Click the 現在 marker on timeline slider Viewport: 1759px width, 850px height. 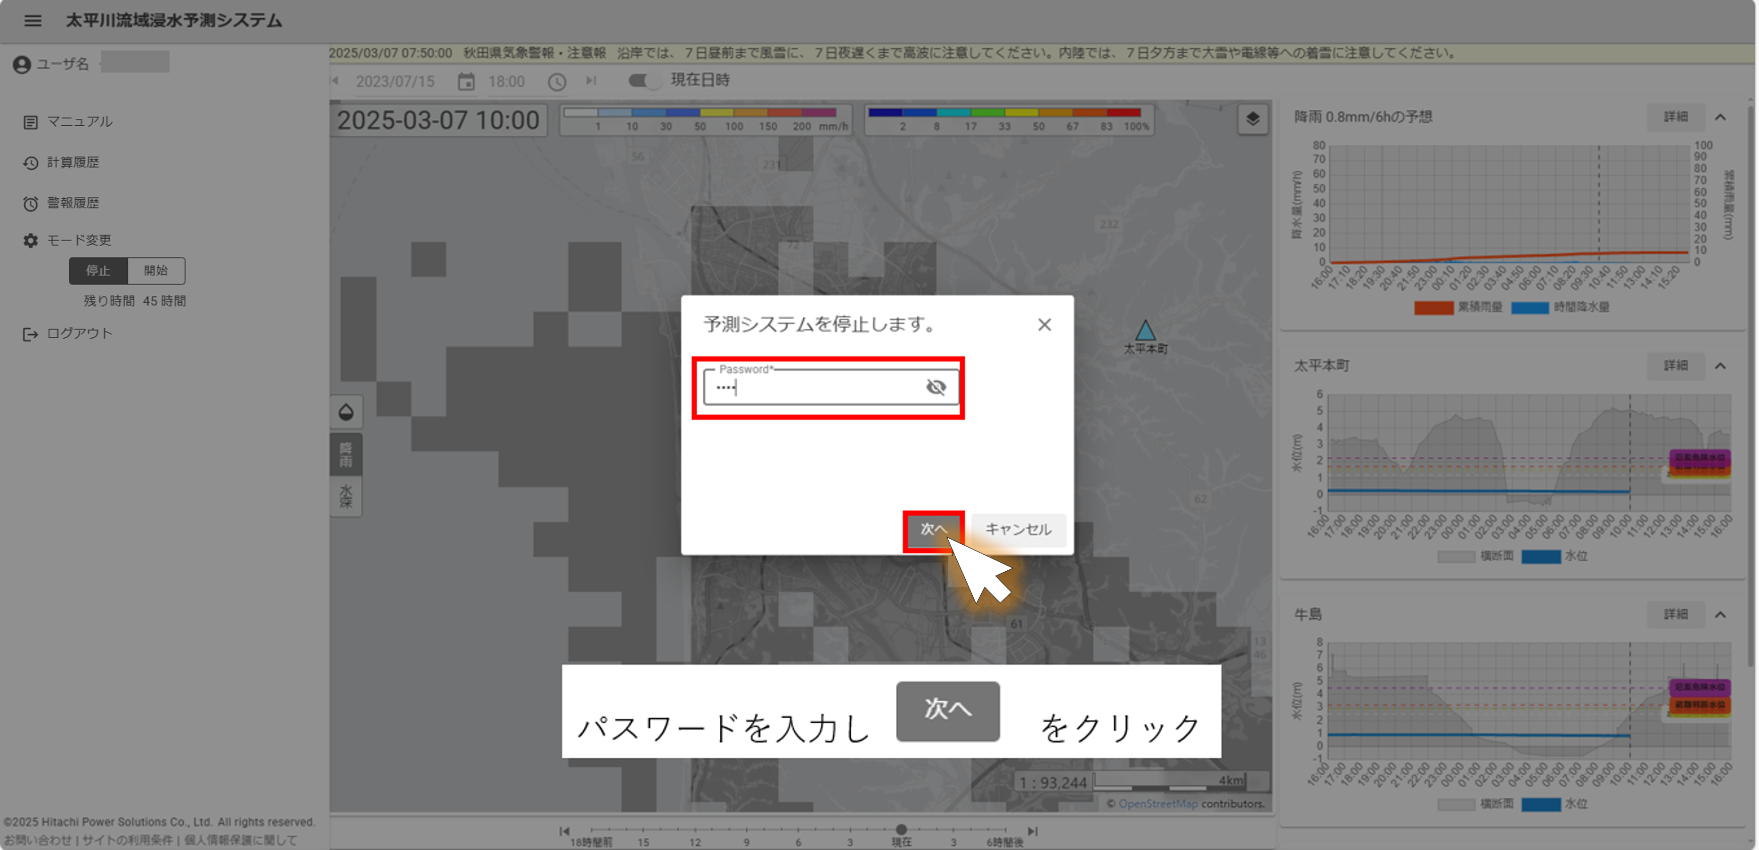pos(901,830)
